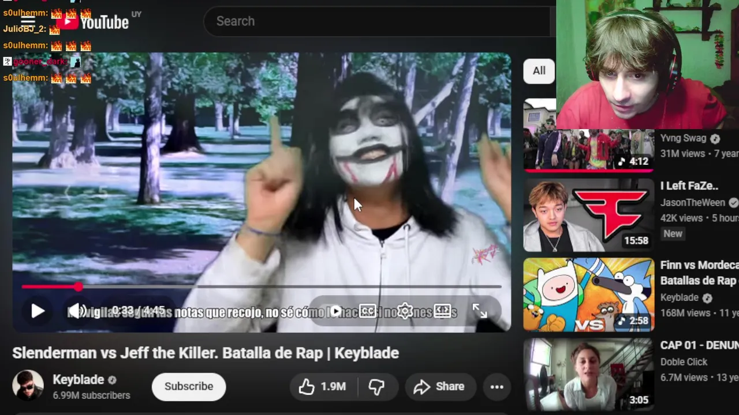The width and height of the screenshot is (739, 415).
Task: Click the 6.99M subscribers text
Action: click(91, 395)
